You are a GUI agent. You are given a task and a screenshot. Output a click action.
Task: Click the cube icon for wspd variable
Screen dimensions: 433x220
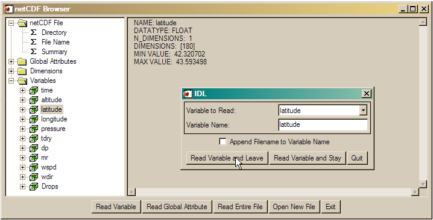pyautogui.click(x=34, y=168)
